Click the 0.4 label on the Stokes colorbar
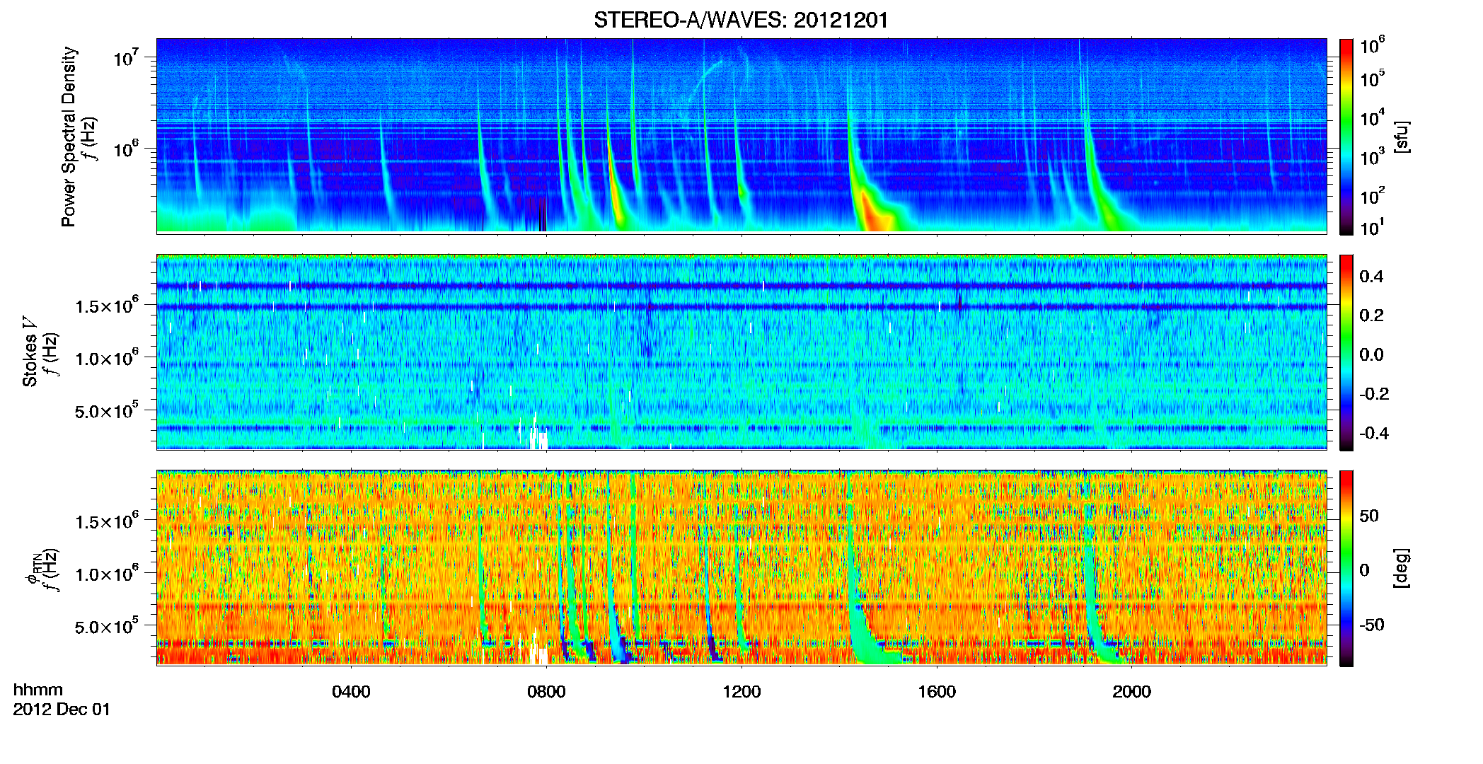1483x764 pixels. [x=1371, y=277]
